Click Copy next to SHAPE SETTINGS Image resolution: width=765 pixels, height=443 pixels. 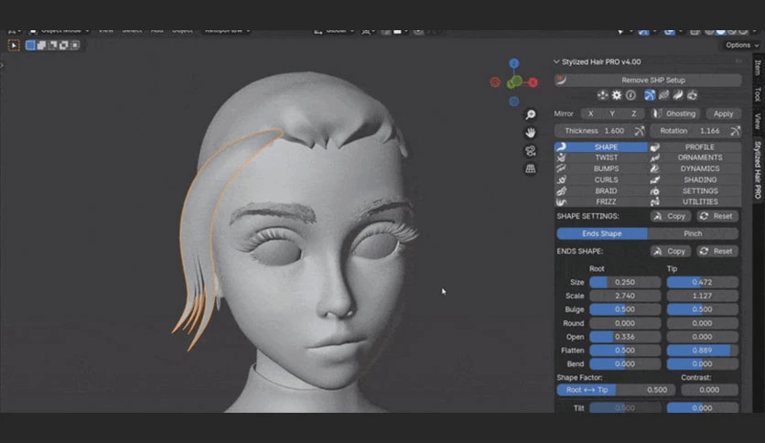pyautogui.click(x=670, y=216)
